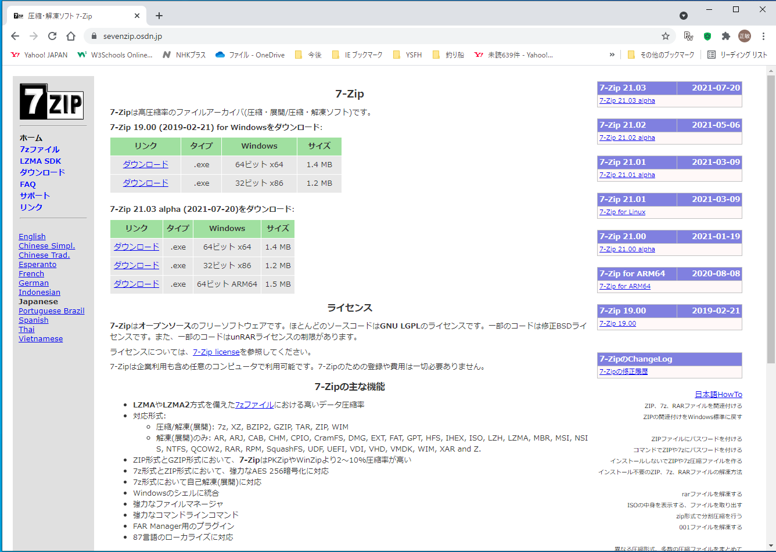The image size is (776, 552).
Task: Switch the site language to English
Action: [x=32, y=237]
